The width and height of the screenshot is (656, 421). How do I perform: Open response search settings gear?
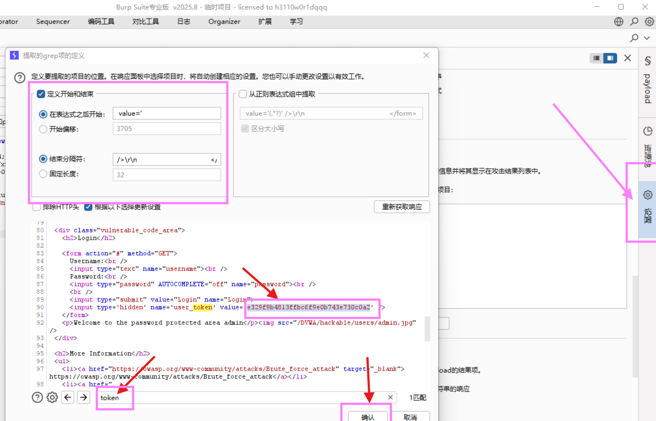pos(52,398)
